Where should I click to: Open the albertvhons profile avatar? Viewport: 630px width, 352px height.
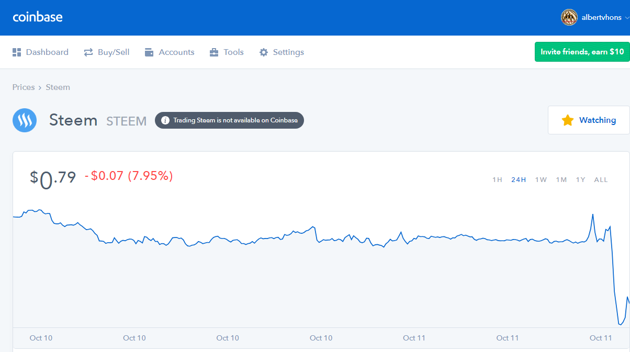(x=569, y=17)
